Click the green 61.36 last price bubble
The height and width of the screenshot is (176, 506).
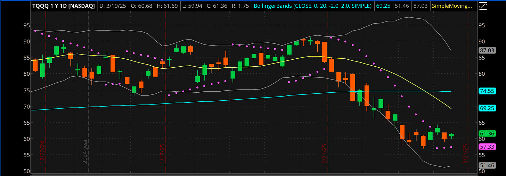tap(487, 134)
